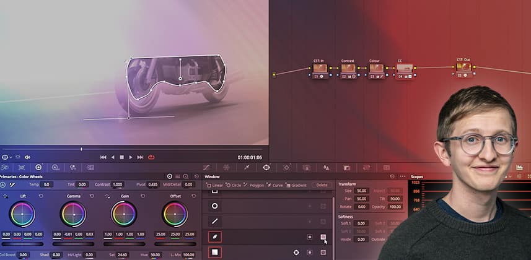
Task: Open the Motion Effects palette icon
Action: click(x=90, y=167)
